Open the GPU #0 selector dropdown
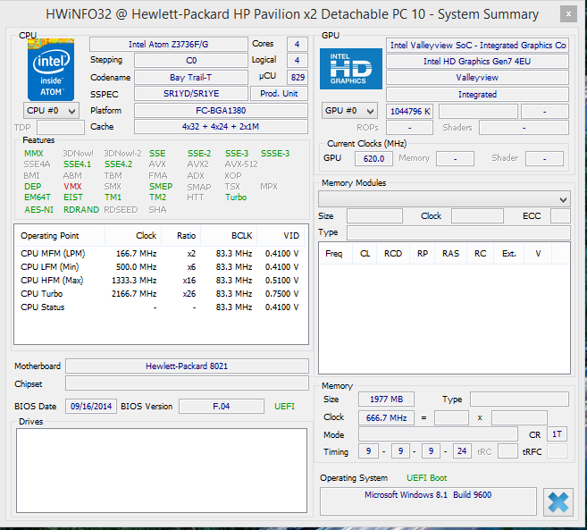 [x=349, y=111]
